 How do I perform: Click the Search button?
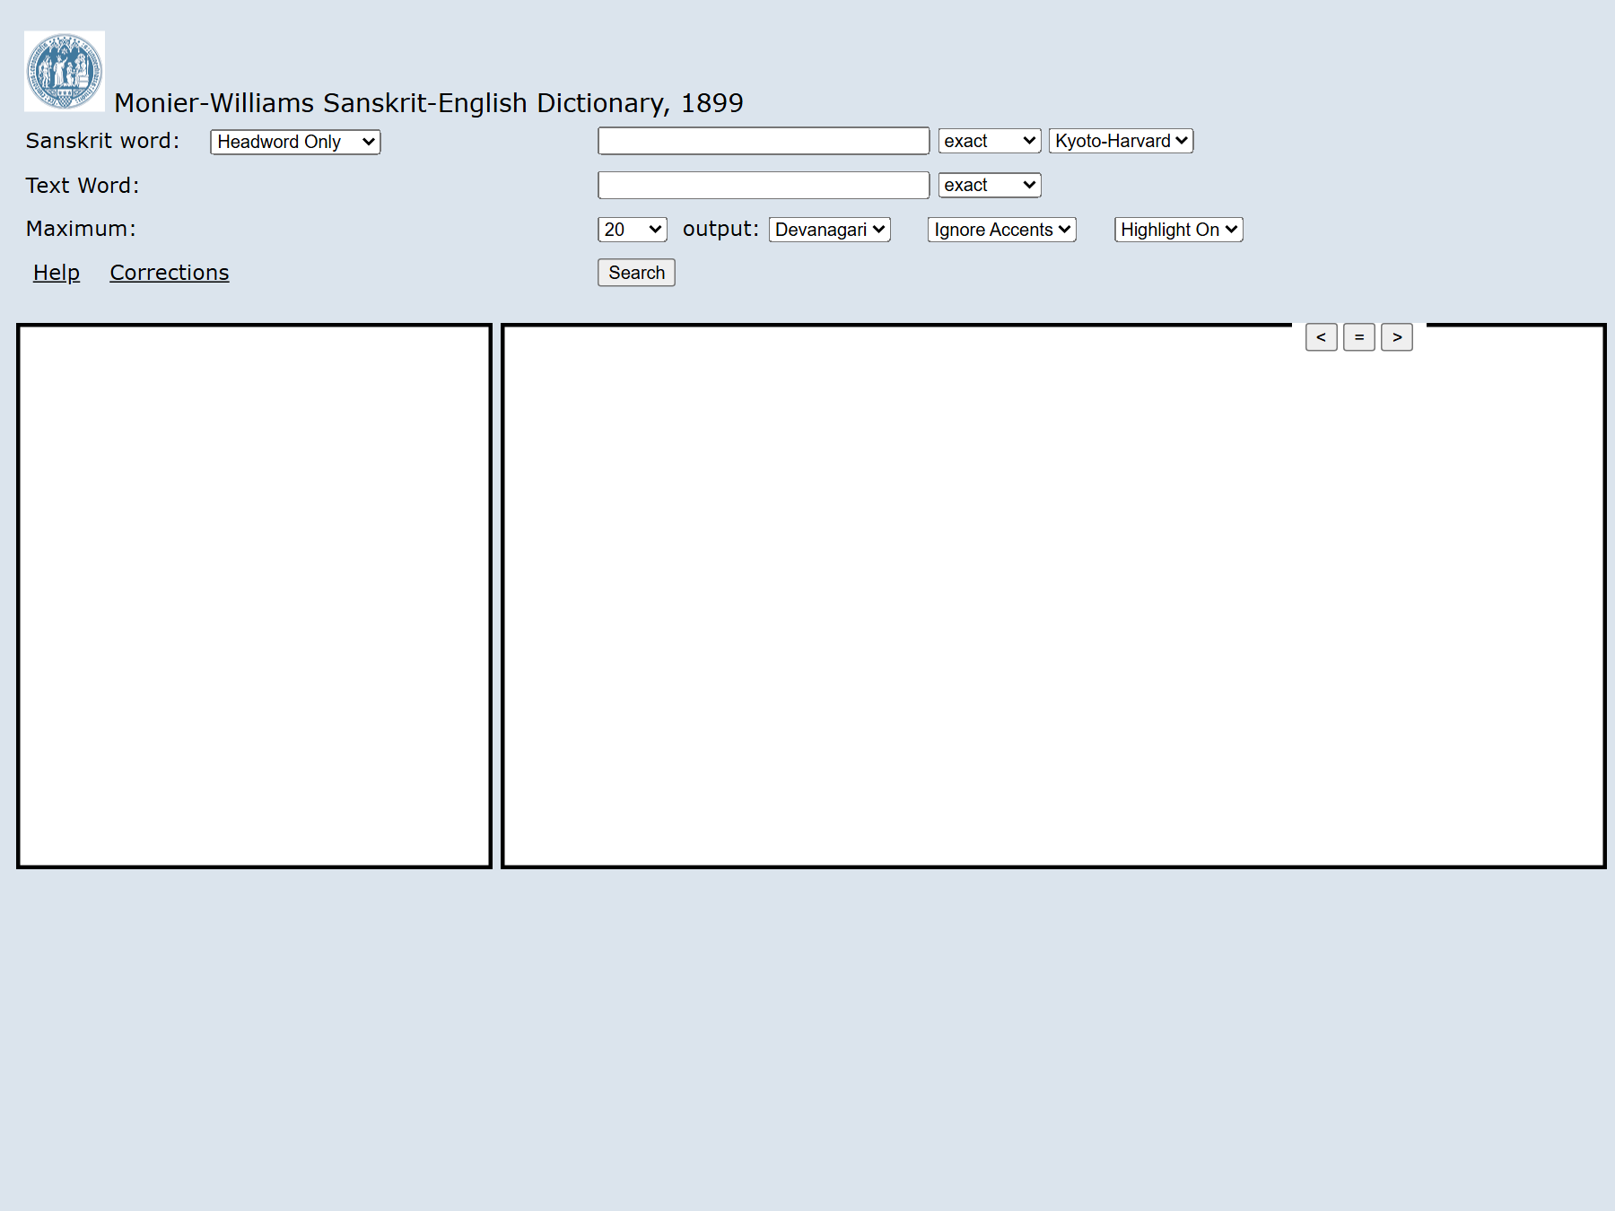point(636,273)
